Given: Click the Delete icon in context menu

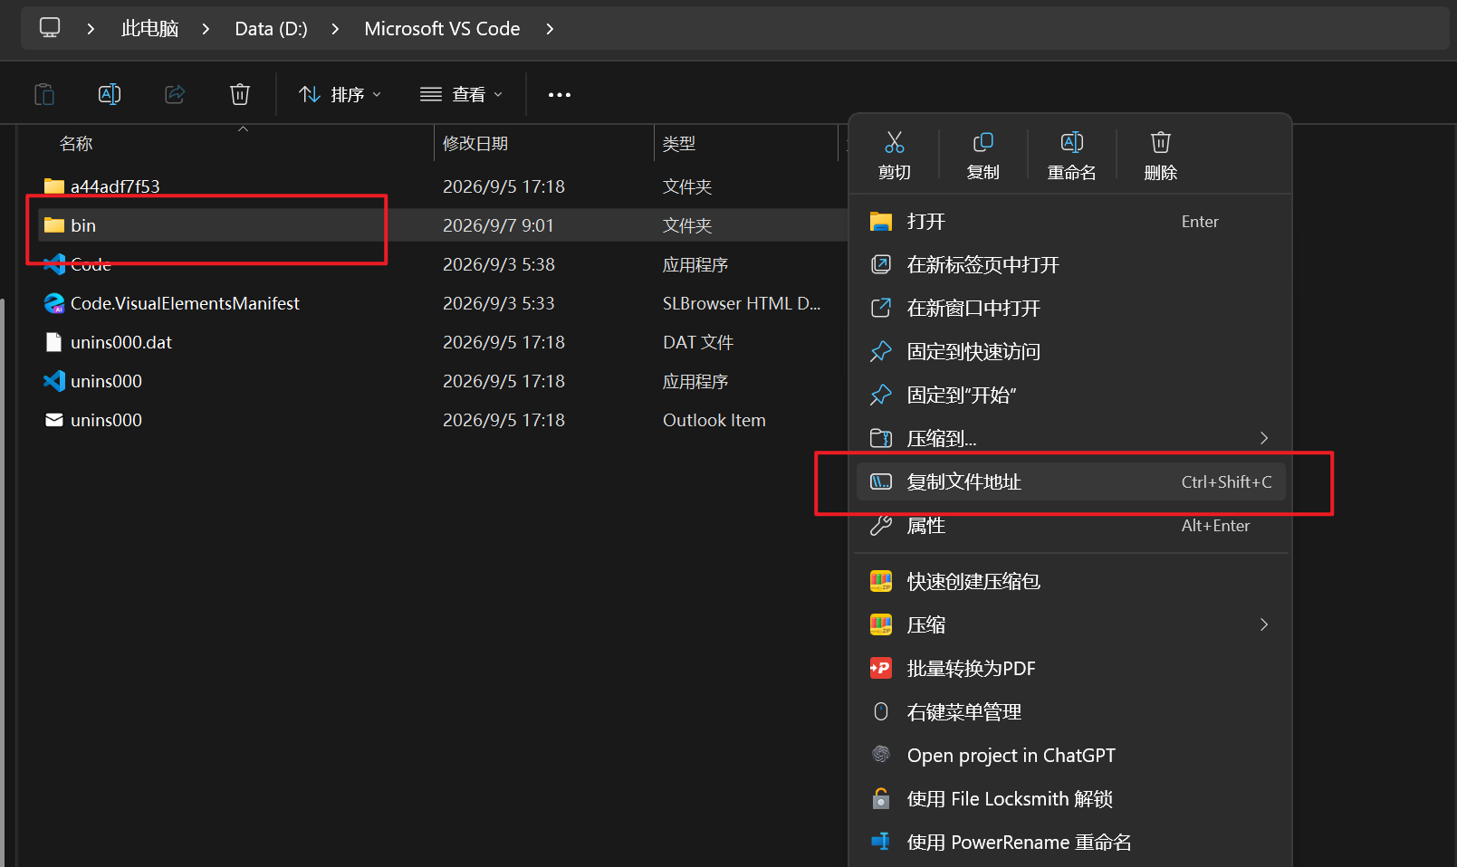Looking at the screenshot, I should point(1160,142).
